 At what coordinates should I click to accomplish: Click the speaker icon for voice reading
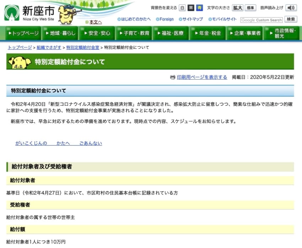coord(291,8)
